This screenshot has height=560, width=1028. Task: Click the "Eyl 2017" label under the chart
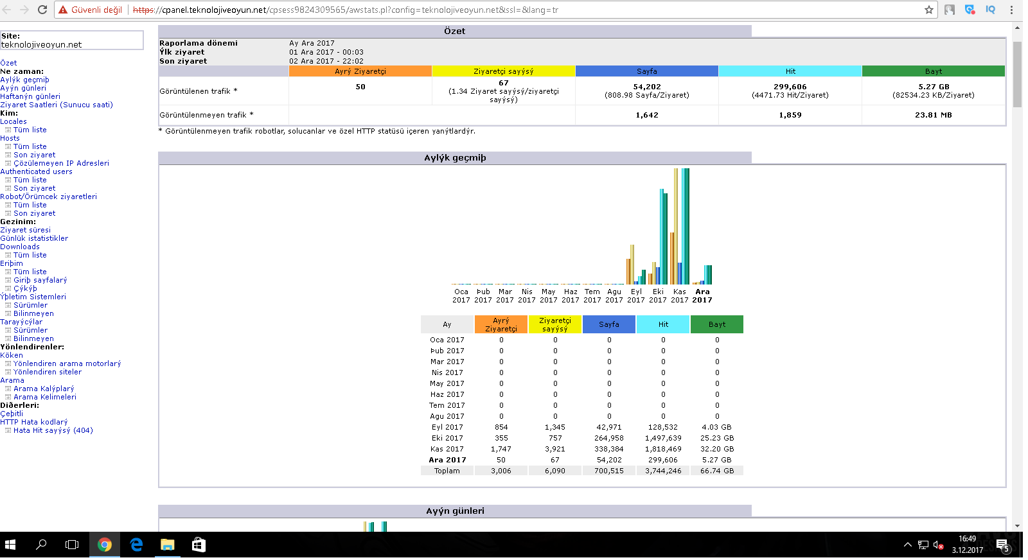point(636,295)
